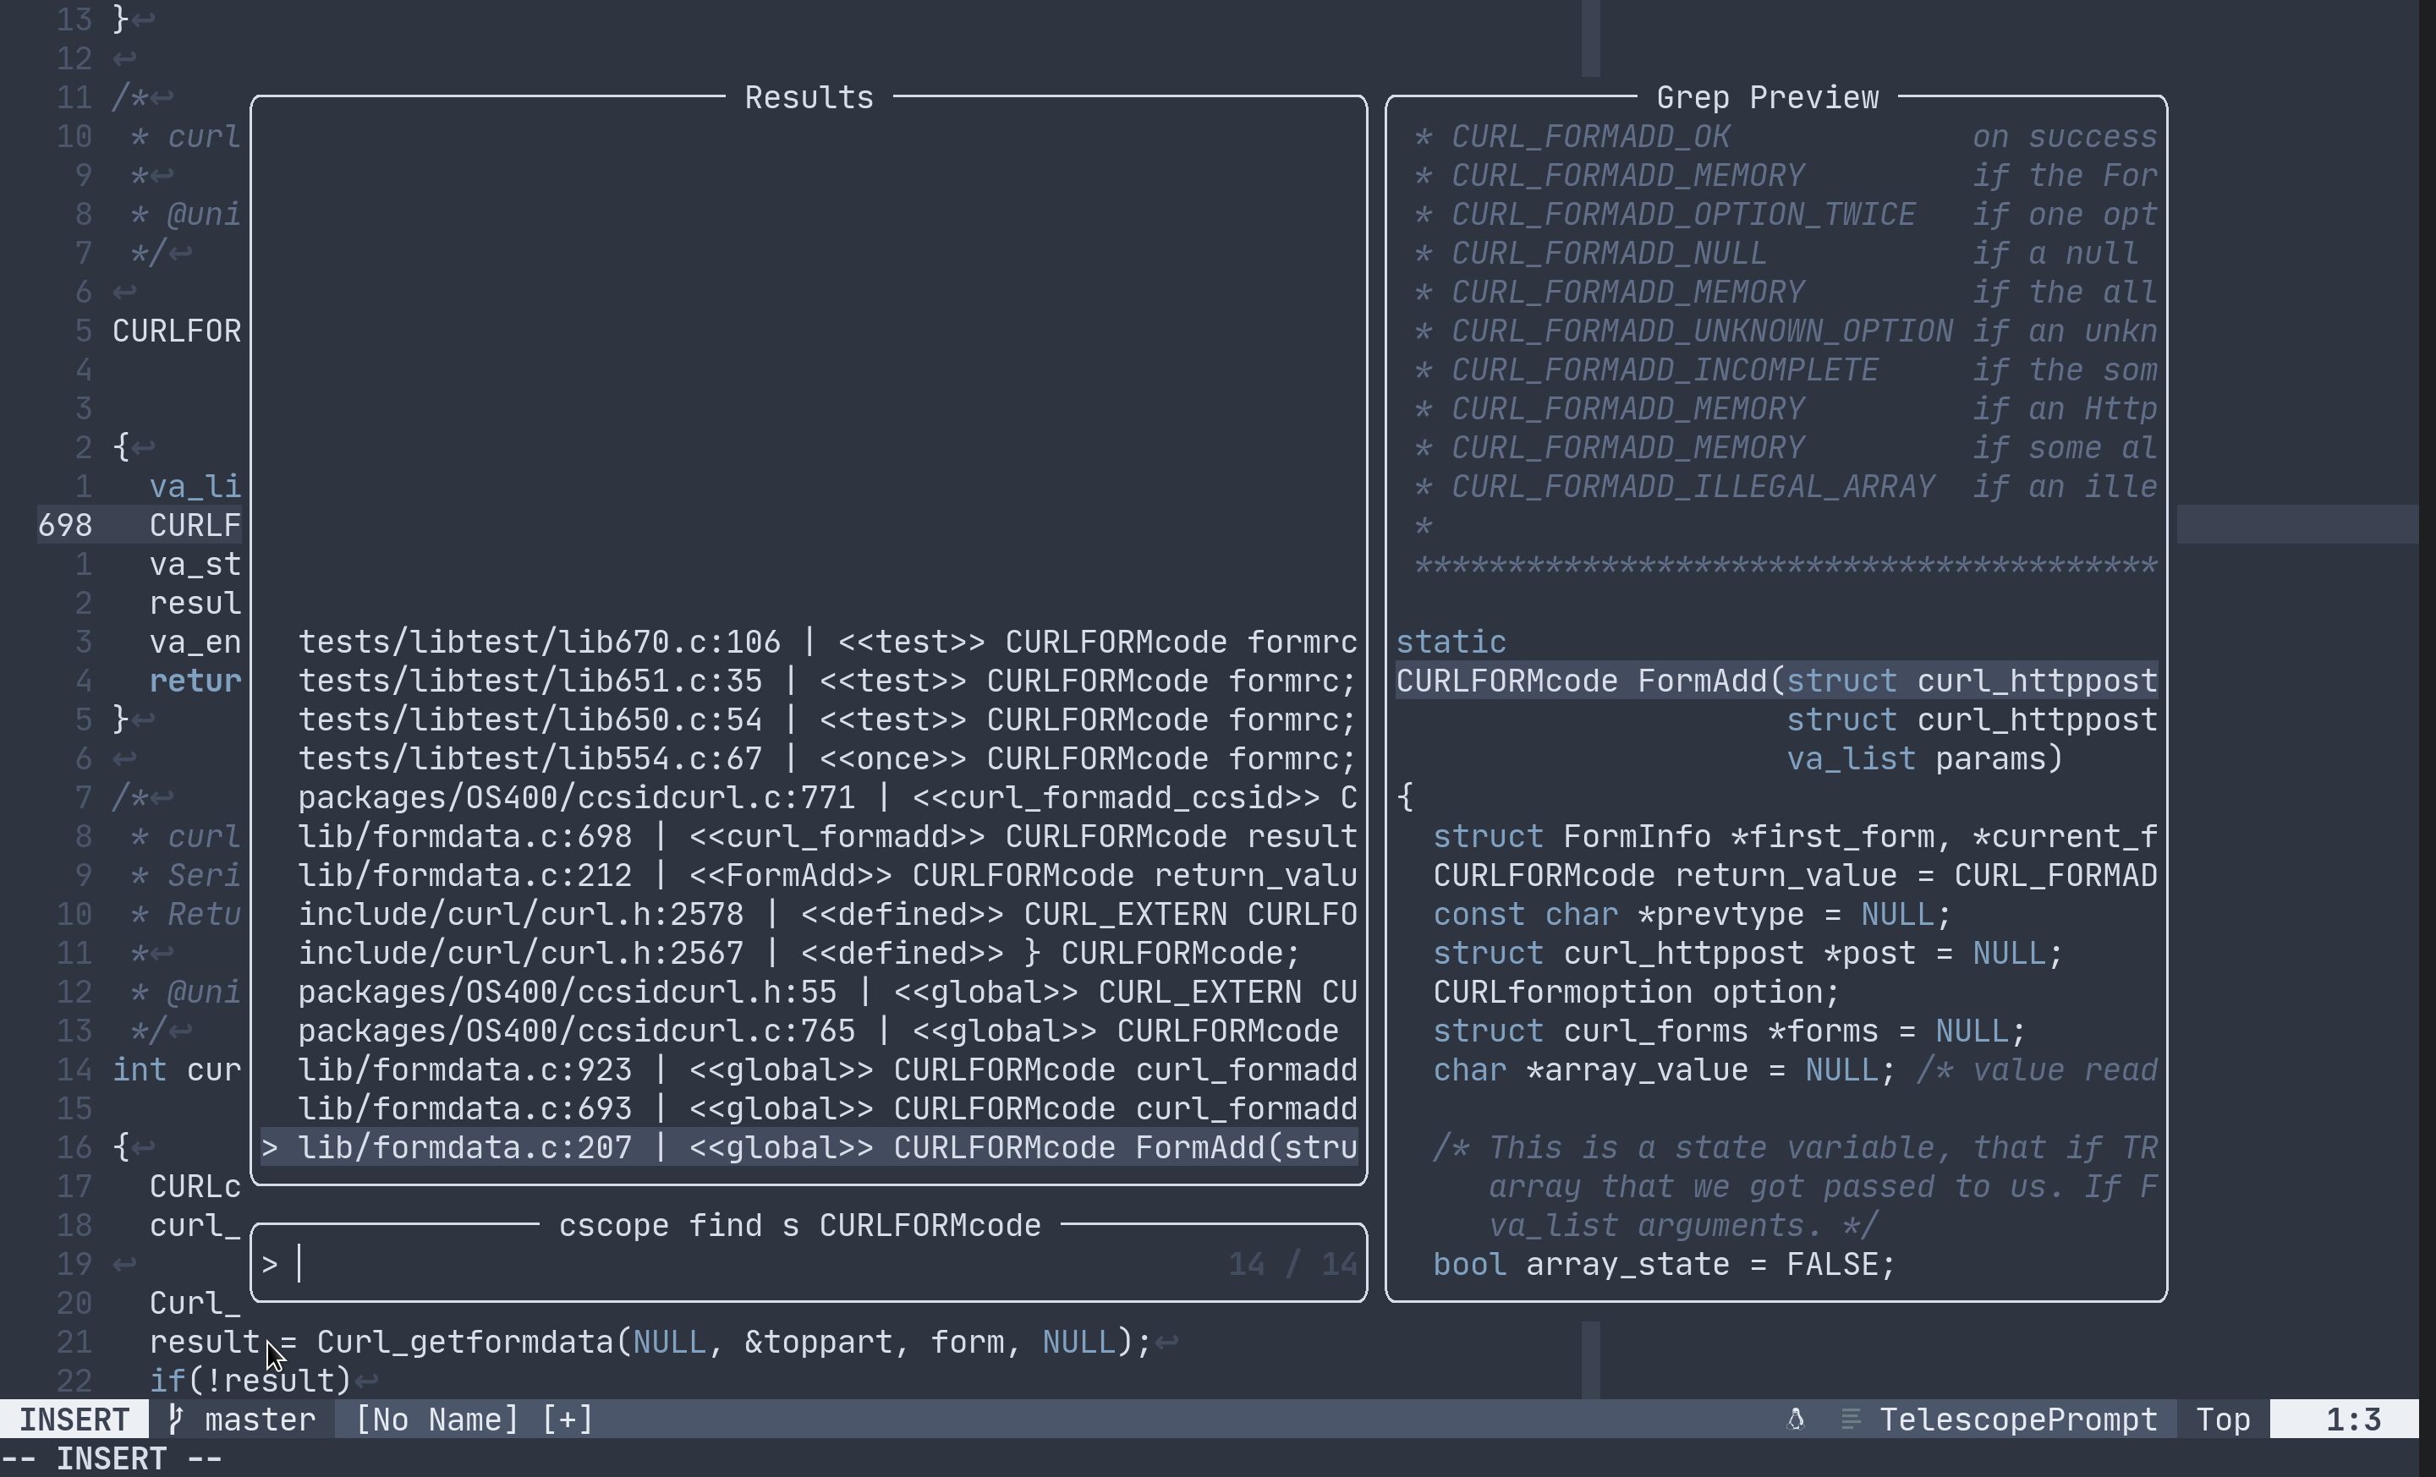
Task: Click the Linux penguin statusline icon
Action: click(1796, 1420)
